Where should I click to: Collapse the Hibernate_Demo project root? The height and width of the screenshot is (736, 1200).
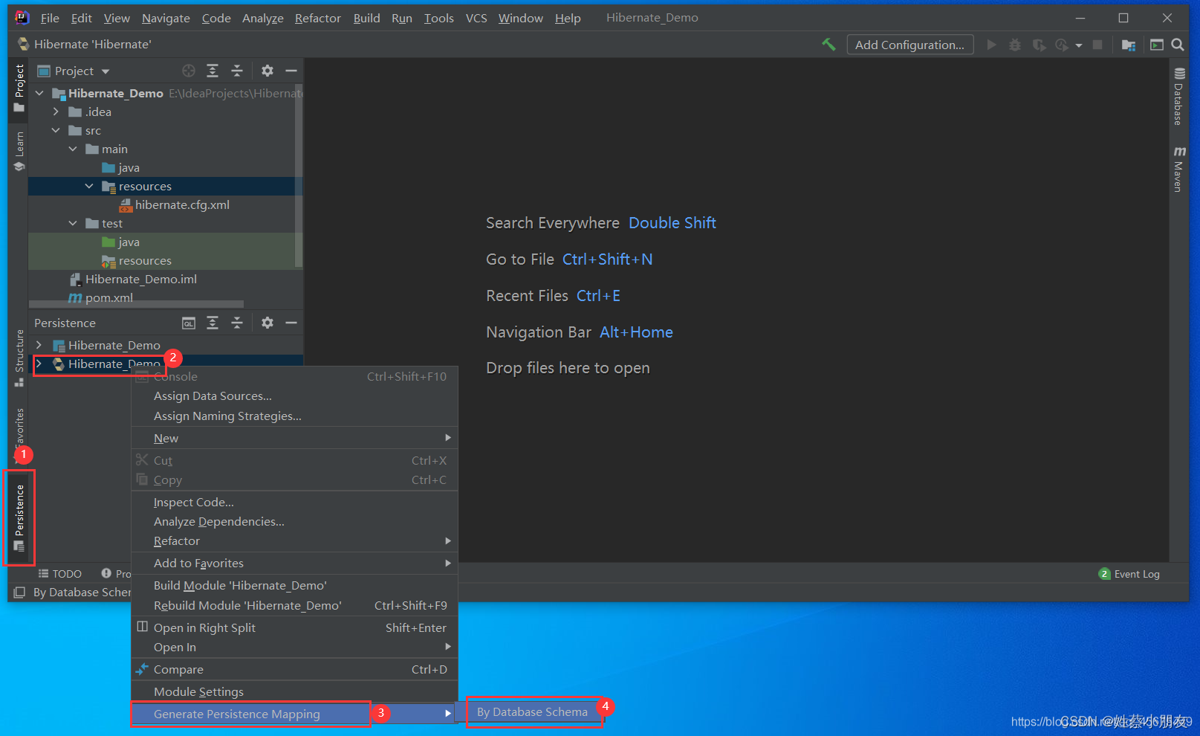point(39,93)
